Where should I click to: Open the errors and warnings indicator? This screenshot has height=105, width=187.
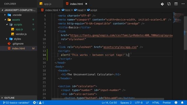(x=38, y=103)
